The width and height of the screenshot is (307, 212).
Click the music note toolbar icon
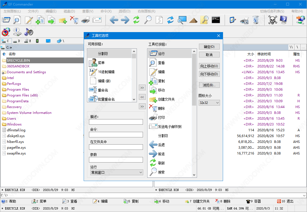point(29,32)
